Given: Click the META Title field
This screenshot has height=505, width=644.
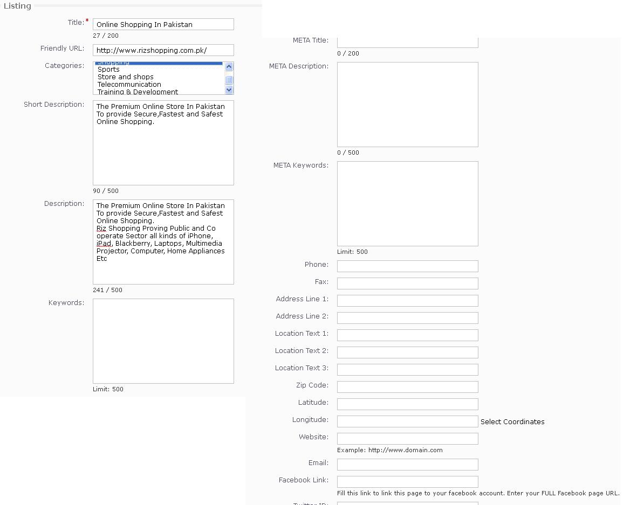Looking at the screenshot, I should [x=407, y=42].
